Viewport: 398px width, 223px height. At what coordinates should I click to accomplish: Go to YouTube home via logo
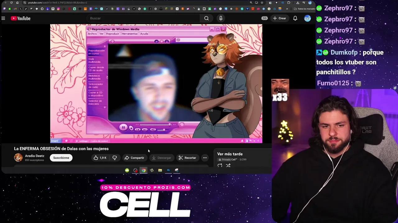[21, 18]
